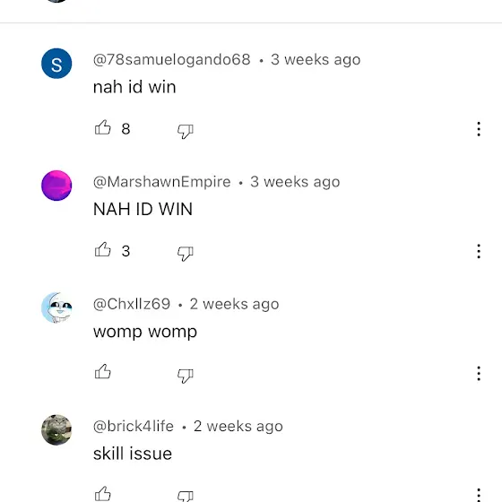The height and width of the screenshot is (502, 502).
Task: Click the blue 'S' profile avatar
Action: pos(56,64)
